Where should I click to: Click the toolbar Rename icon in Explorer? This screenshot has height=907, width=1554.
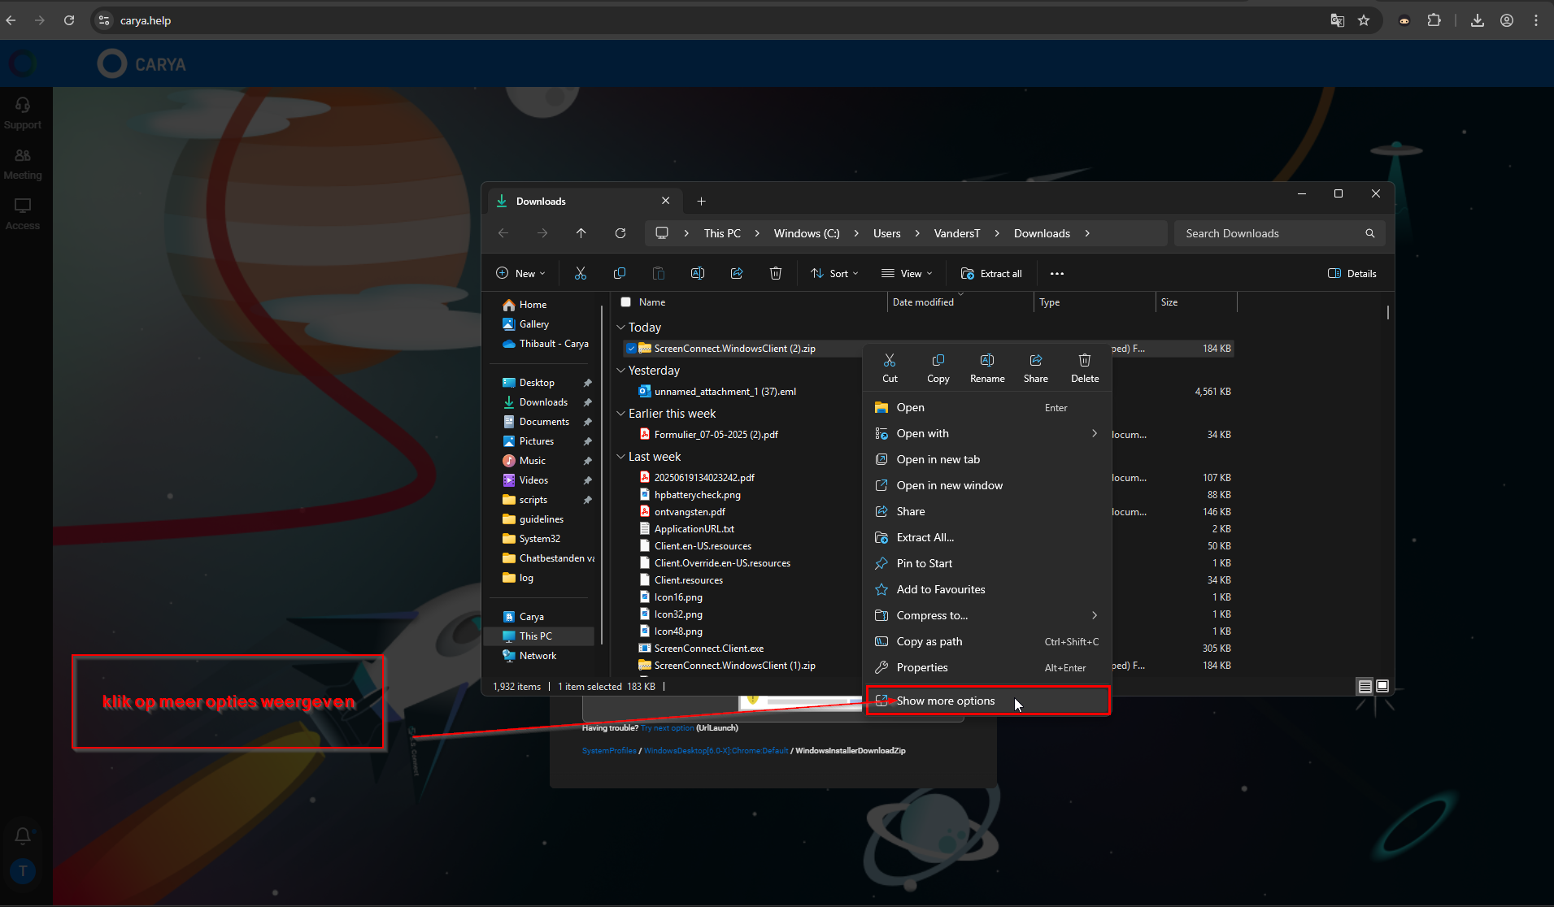pos(698,274)
